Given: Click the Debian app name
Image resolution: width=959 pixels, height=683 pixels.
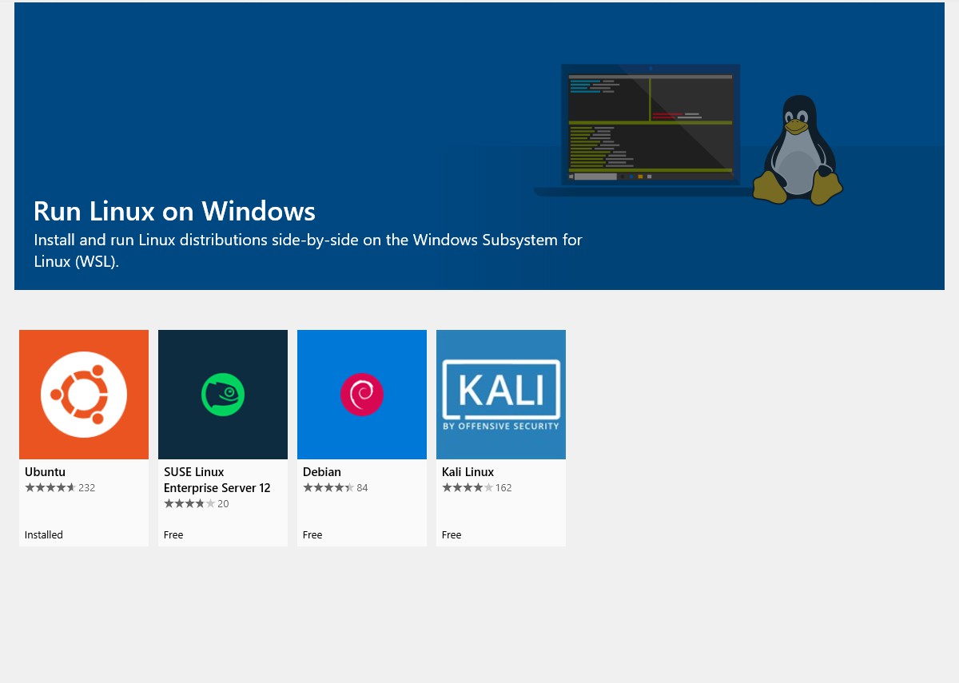Looking at the screenshot, I should point(322,472).
